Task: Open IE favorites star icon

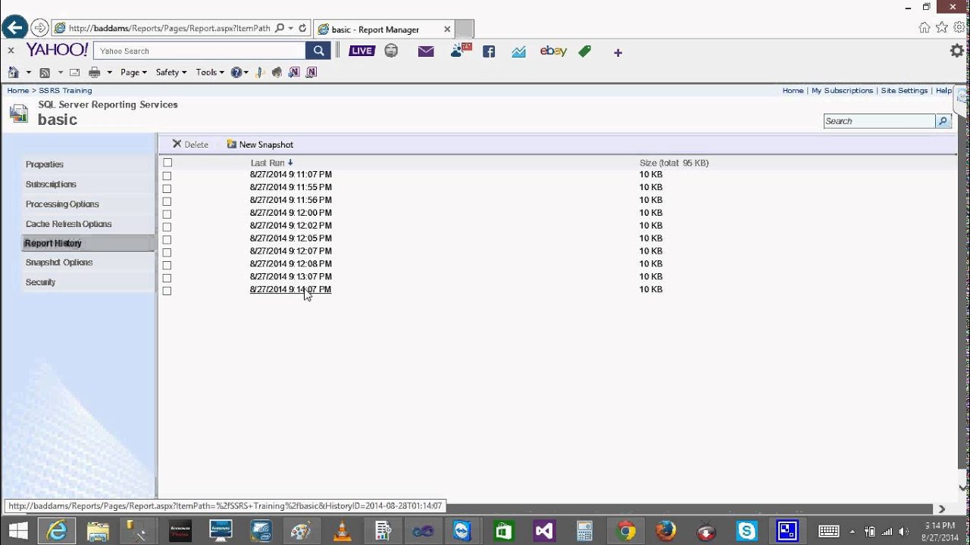Action: click(941, 27)
